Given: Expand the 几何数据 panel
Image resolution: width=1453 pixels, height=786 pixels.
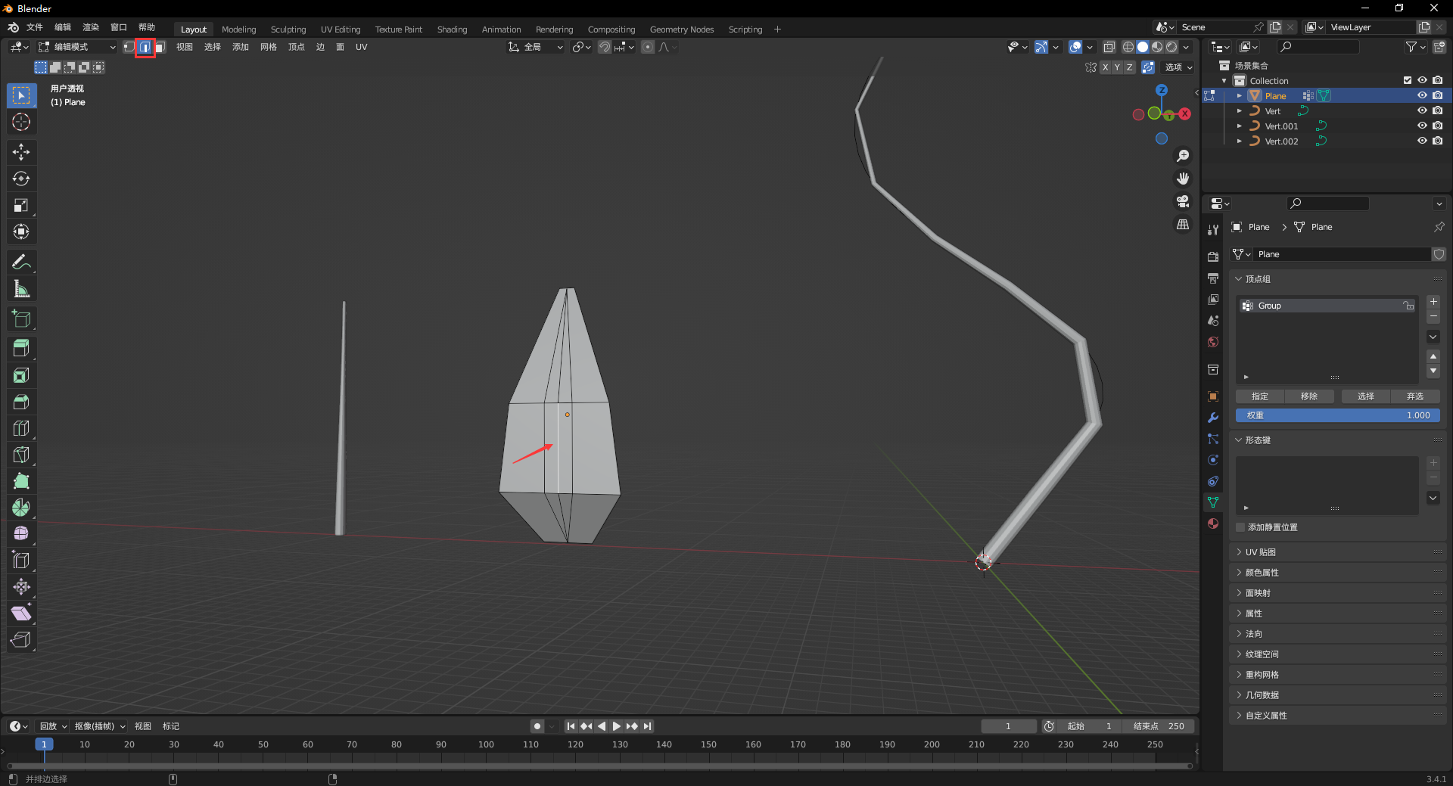Looking at the screenshot, I should 1262,695.
